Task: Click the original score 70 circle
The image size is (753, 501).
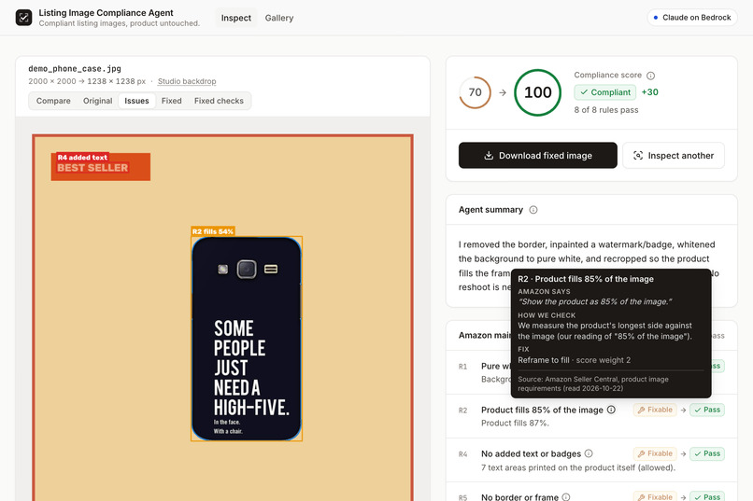Action: coord(475,92)
